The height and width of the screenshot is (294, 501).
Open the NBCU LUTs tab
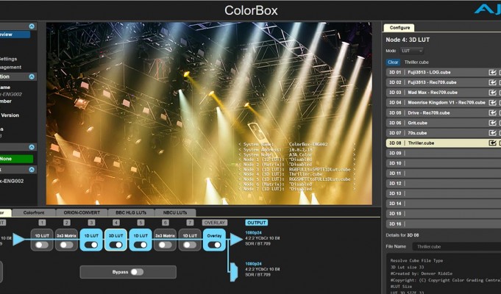175,212
